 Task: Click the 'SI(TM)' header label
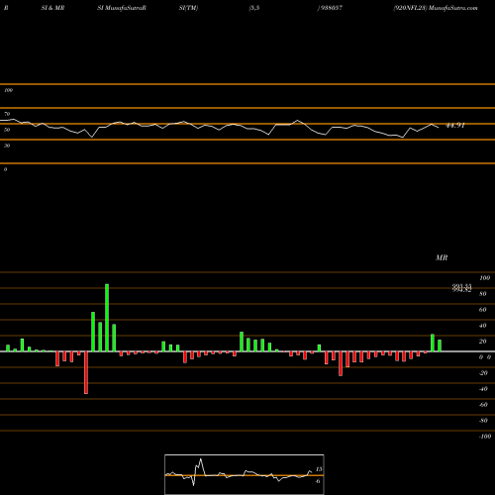pos(188,8)
